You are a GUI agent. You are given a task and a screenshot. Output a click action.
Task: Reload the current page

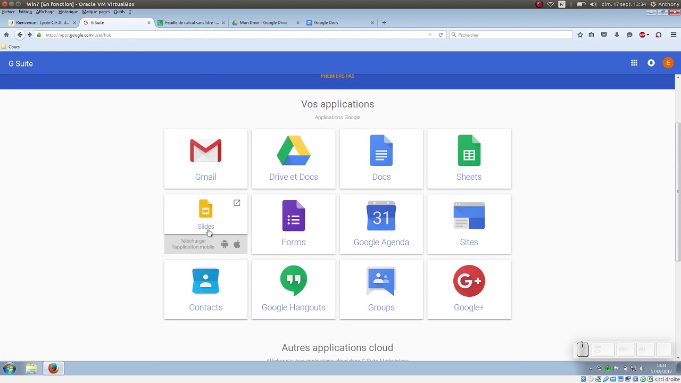coord(441,35)
